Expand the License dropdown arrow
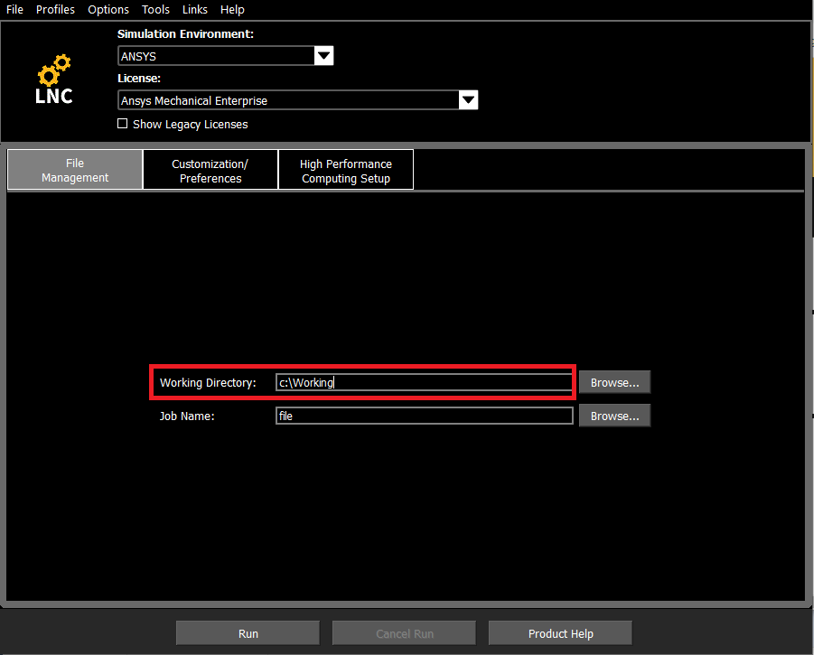 point(468,100)
